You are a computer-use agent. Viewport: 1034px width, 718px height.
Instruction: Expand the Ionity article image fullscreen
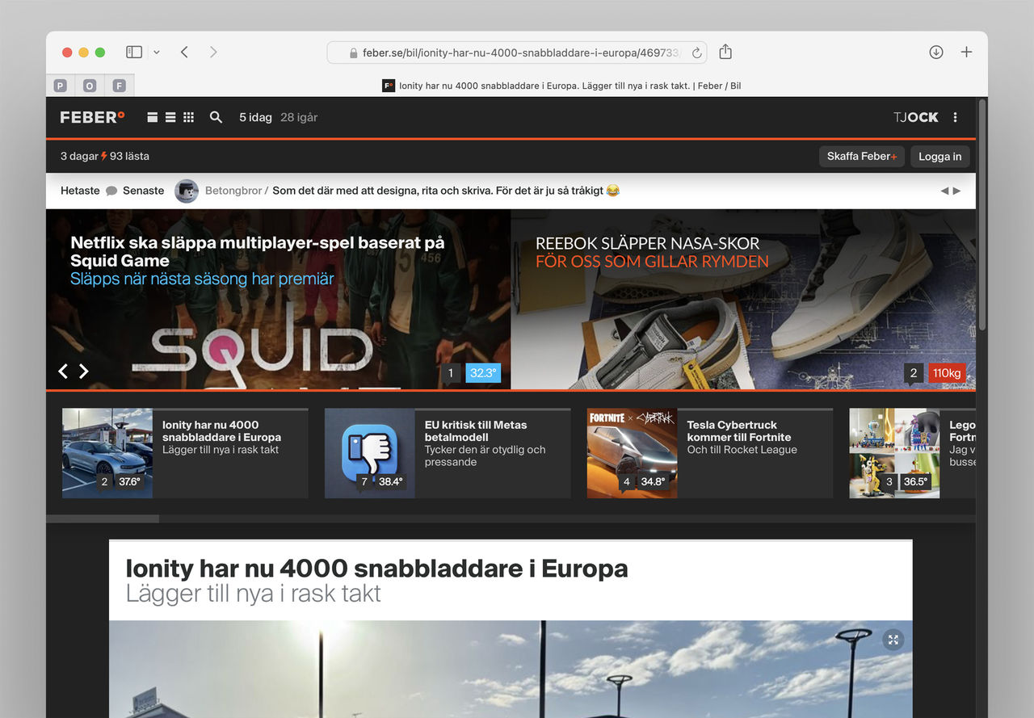893,640
